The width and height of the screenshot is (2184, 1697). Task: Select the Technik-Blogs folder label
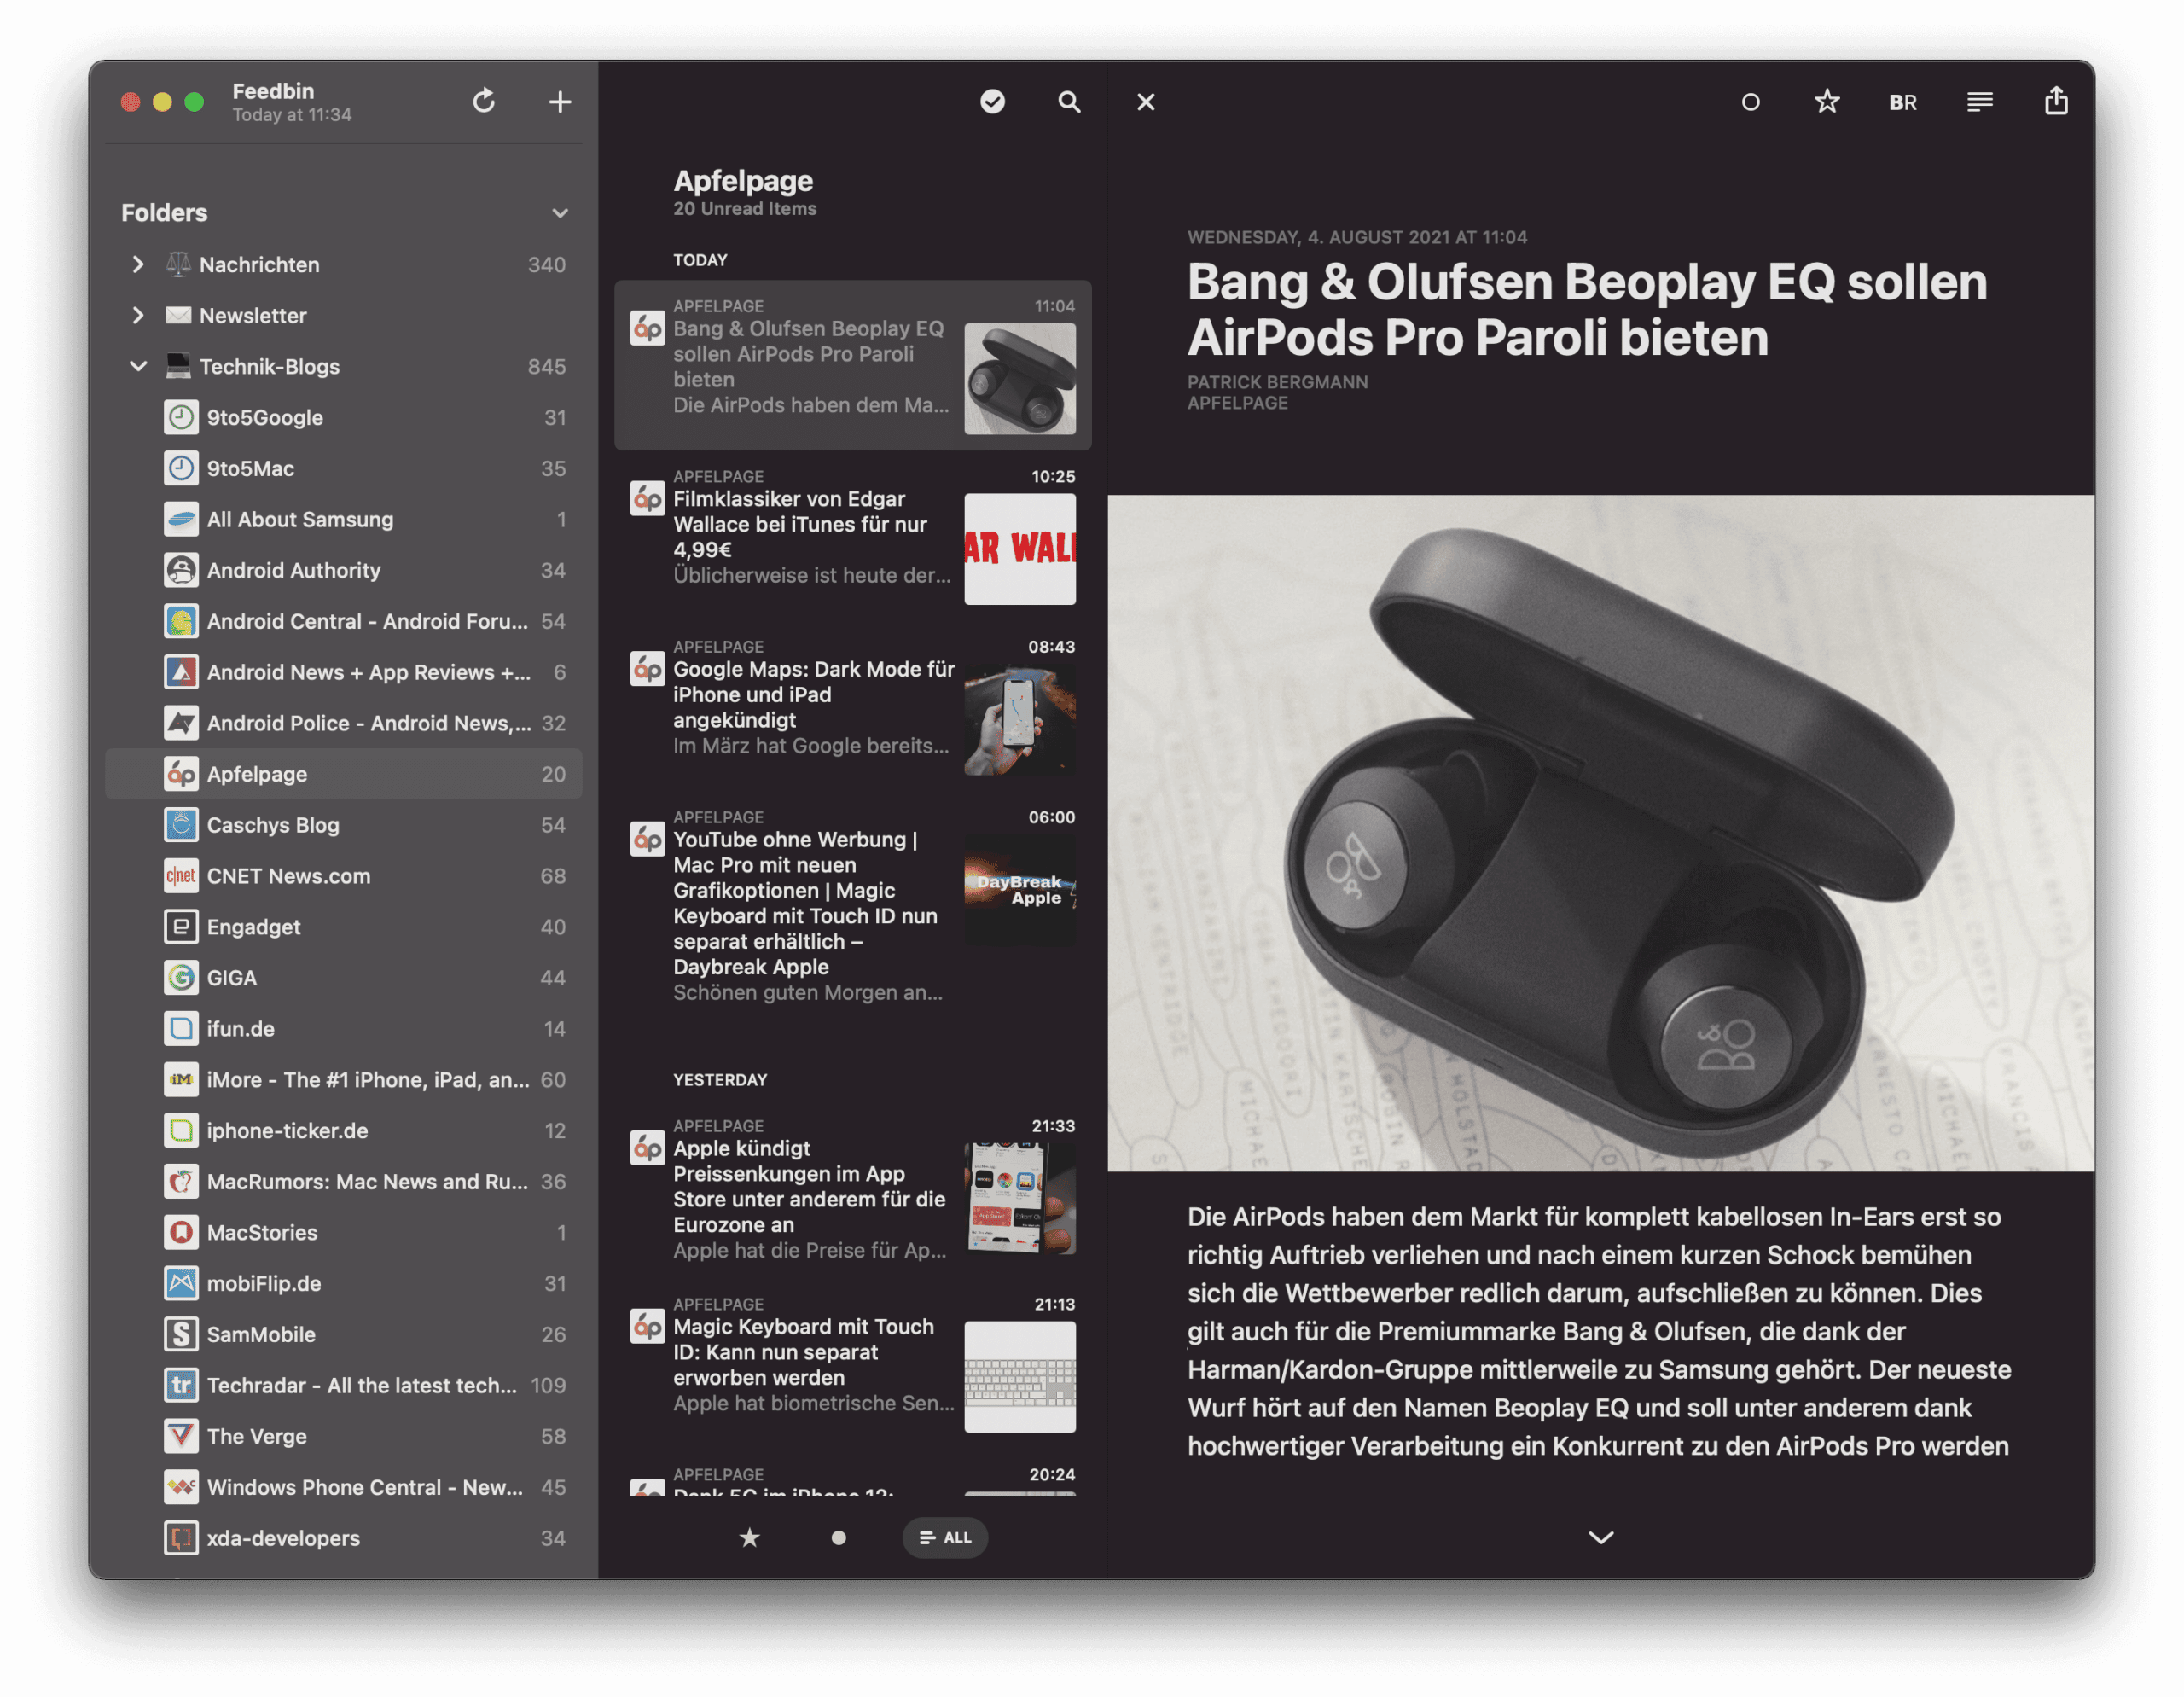point(270,366)
